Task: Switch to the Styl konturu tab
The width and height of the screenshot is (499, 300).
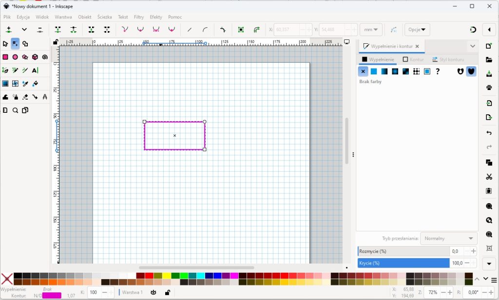Action: click(448, 59)
